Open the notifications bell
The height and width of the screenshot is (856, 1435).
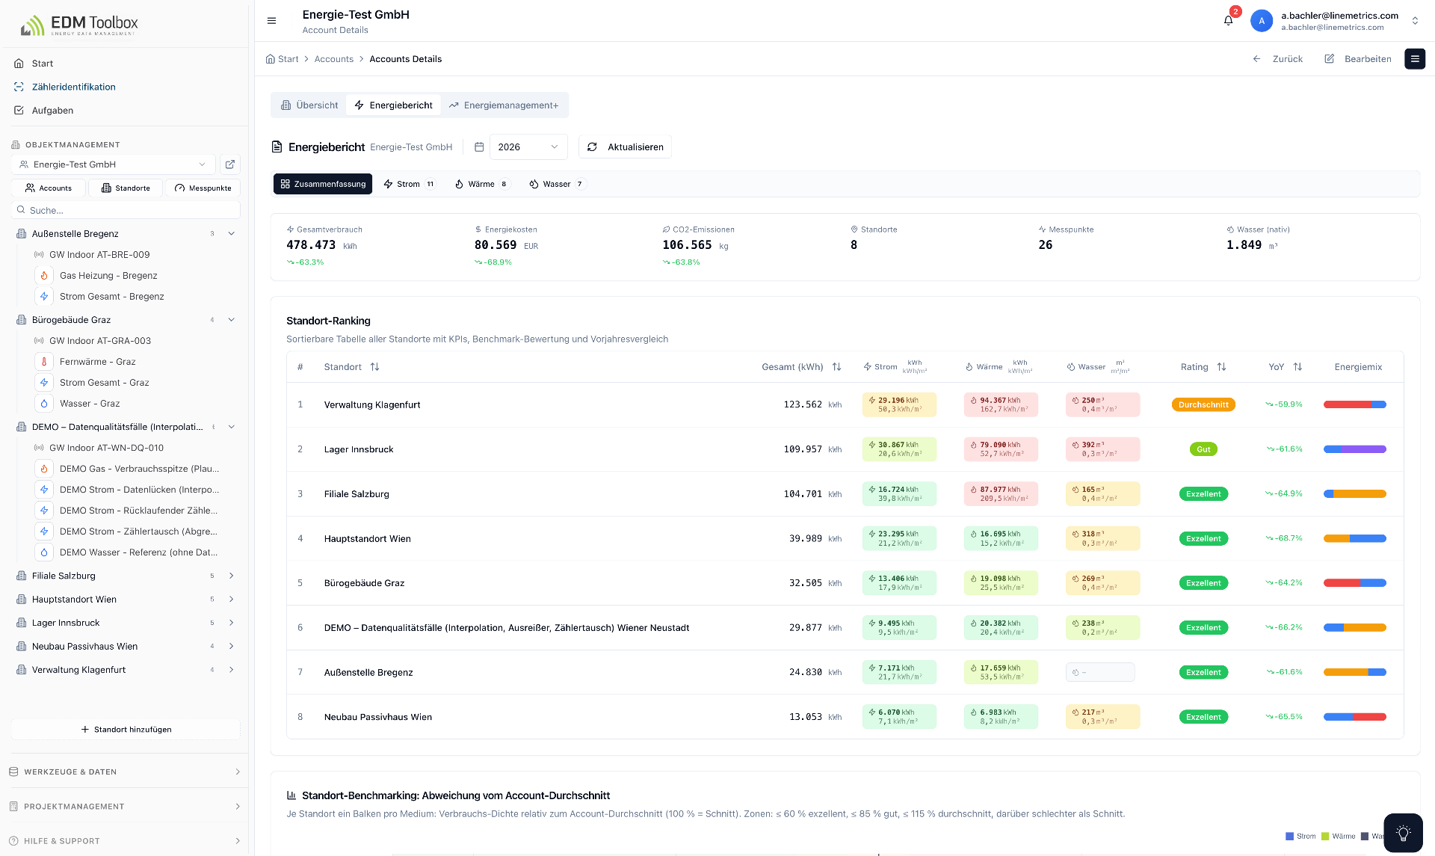point(1228,21)
